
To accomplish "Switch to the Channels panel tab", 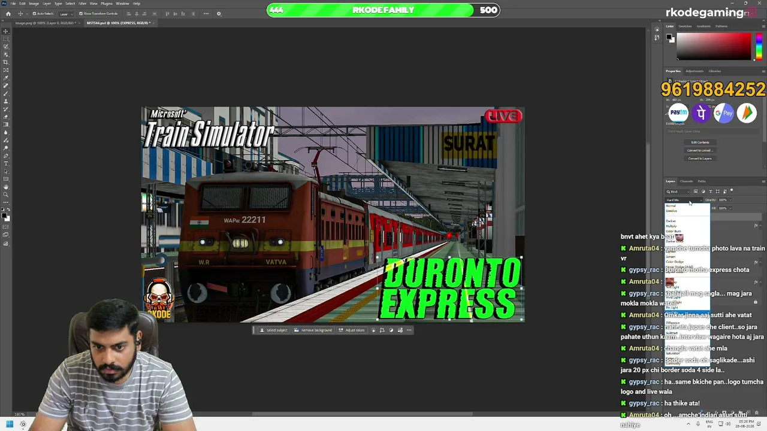I will [x=686, y=181].
